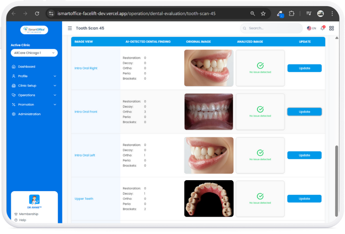Open the browser three-dot menu
345x234 pixels.
[x=332, y=13]
